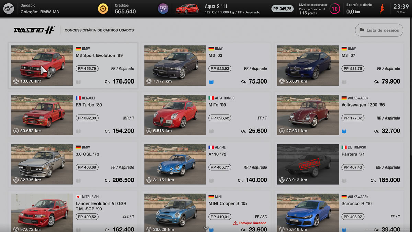The height and width of the screenshot is (232, 412).
Task: Open the gold credits coin icon
Action: (x=103, y=9)
